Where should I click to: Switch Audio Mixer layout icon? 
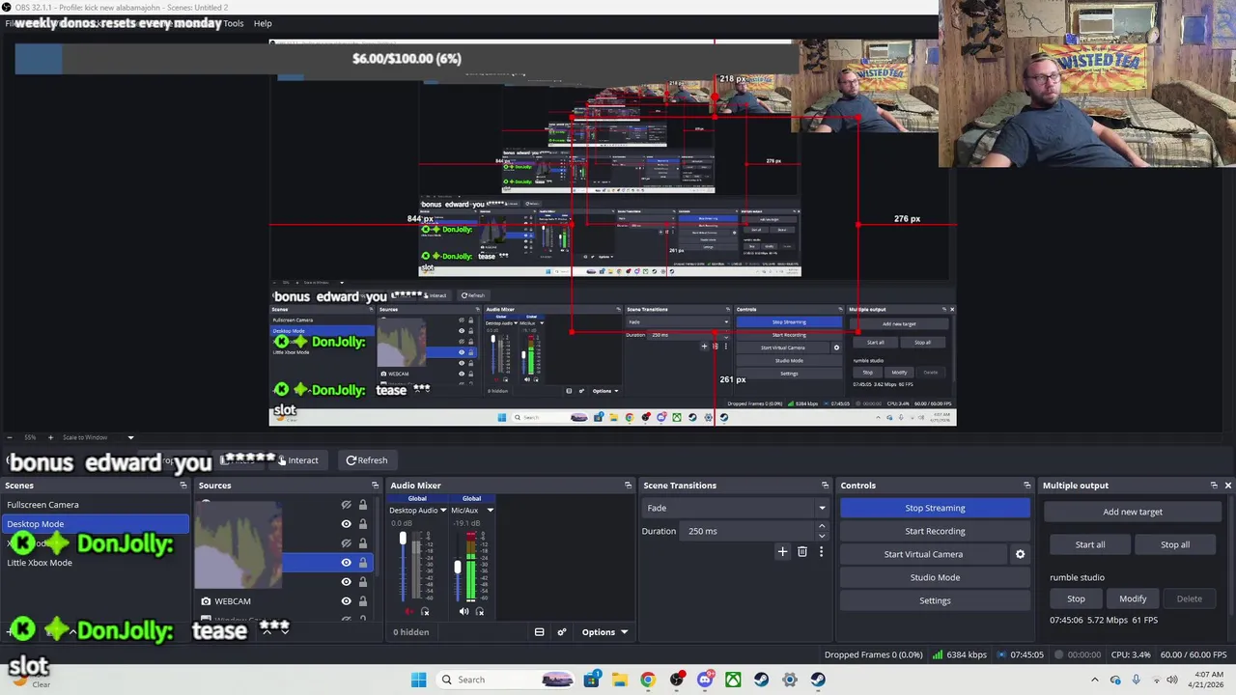tap(539, 632)
